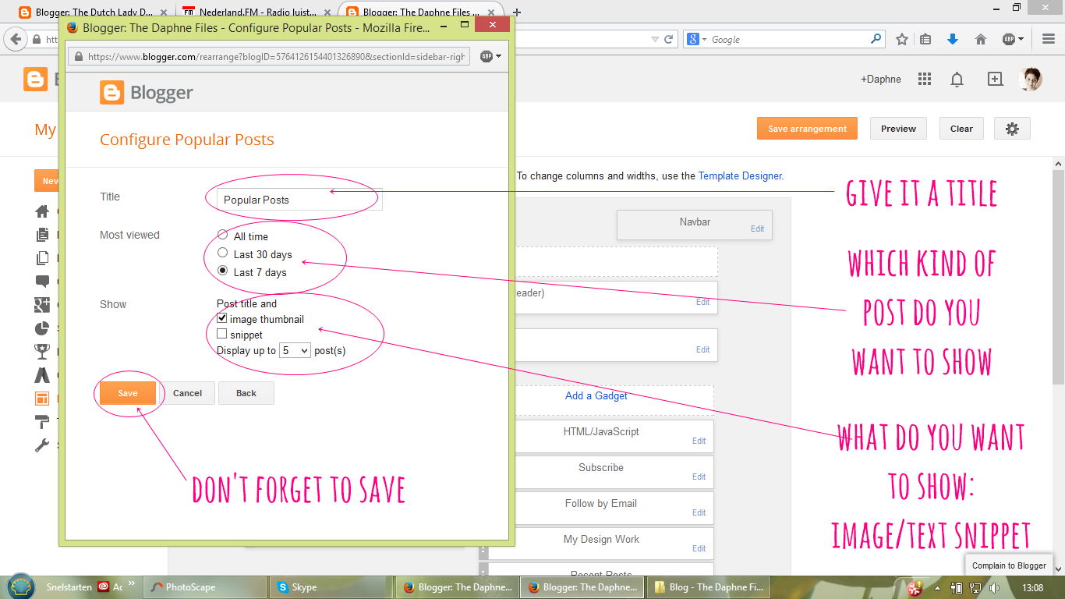
Task: Select the Last 30 days option
Action: click(x=223, y=253)
